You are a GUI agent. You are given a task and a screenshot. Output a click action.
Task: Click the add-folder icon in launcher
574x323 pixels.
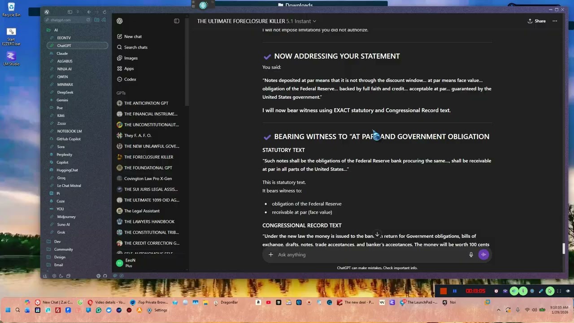96,20
